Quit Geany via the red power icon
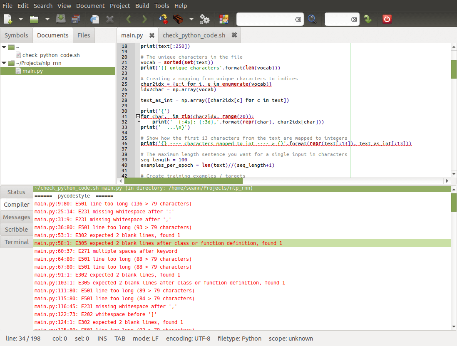The width and height of the screenshot is (457, 346). [387, 19]
